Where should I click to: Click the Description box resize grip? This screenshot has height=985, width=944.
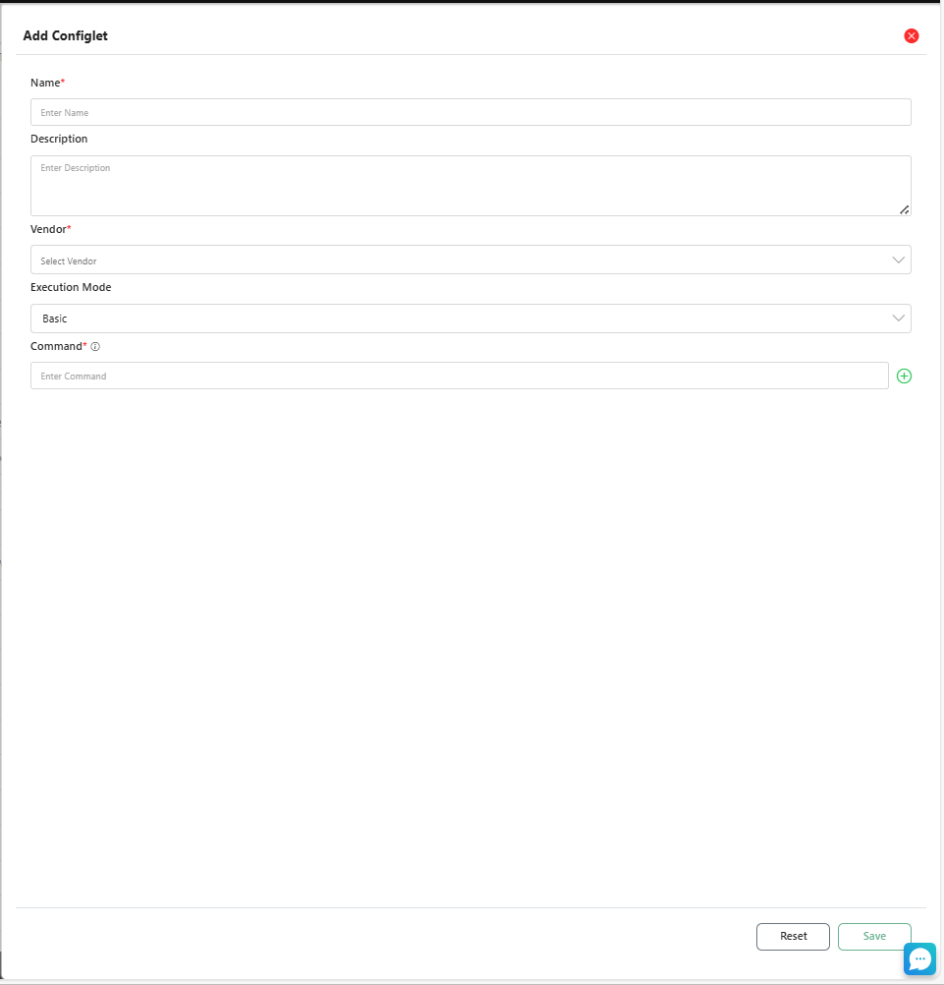pos(904,209)
